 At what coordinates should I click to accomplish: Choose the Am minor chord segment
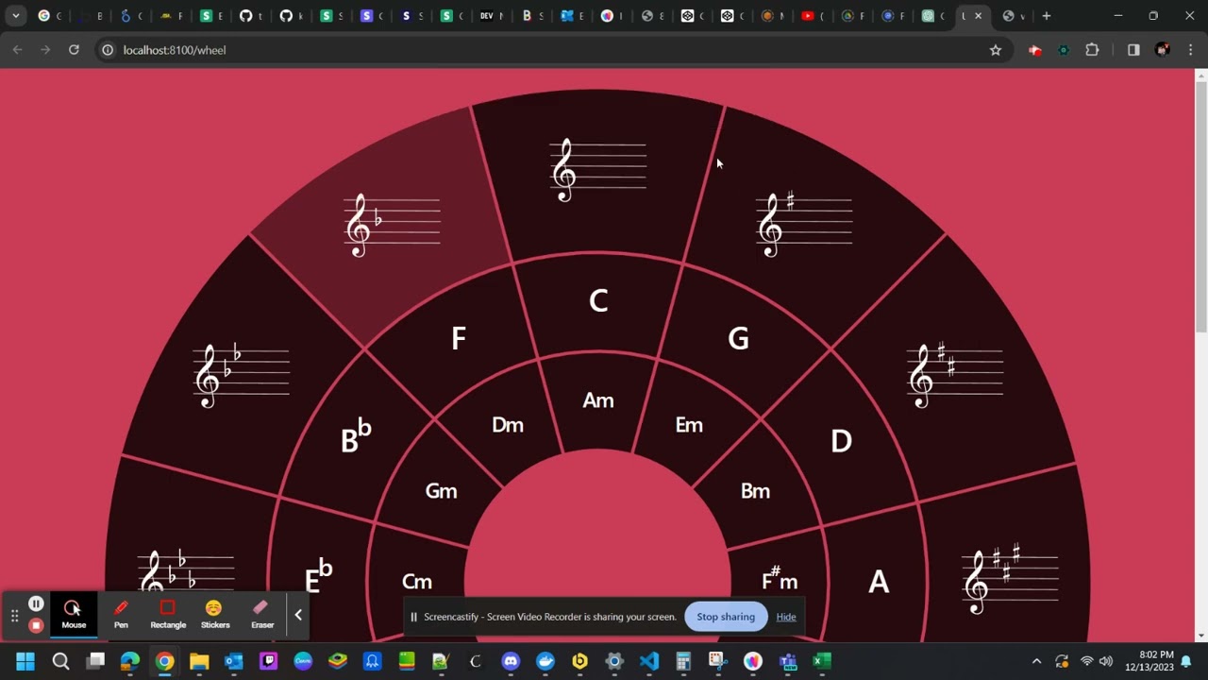pos(598,400)
